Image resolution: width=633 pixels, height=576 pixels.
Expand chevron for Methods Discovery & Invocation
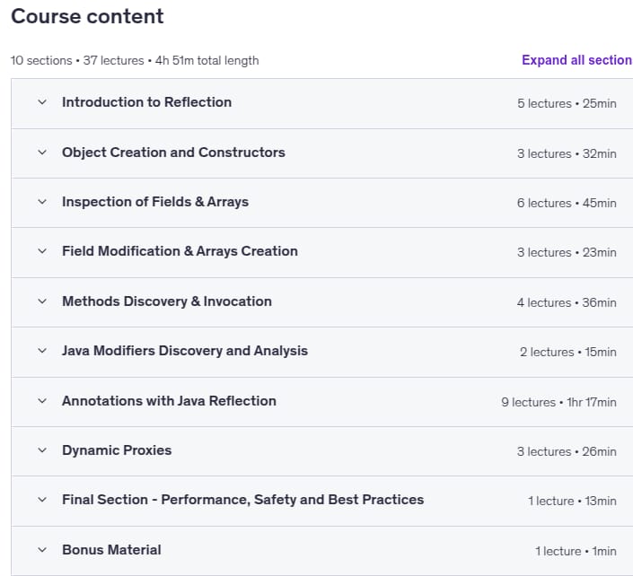tap(42, 301)
